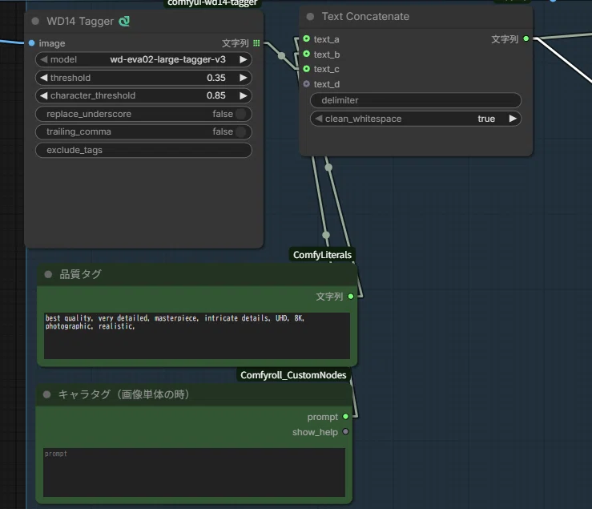Decrease character_threshold with left arrow
The width and height of the screenshot is (592, 509).
44,95
